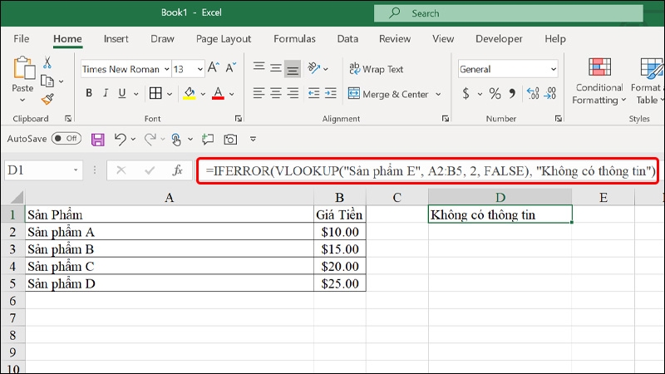
Task: Click the Orientation text-angle icon
Action: [x=314, y=68]
